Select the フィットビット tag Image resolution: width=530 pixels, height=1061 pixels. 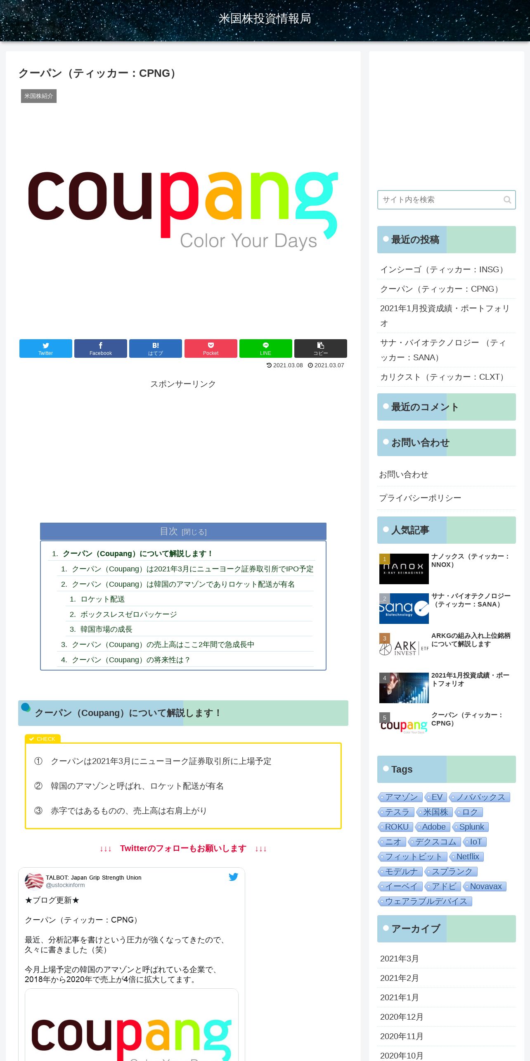click(x=413, y=857)
